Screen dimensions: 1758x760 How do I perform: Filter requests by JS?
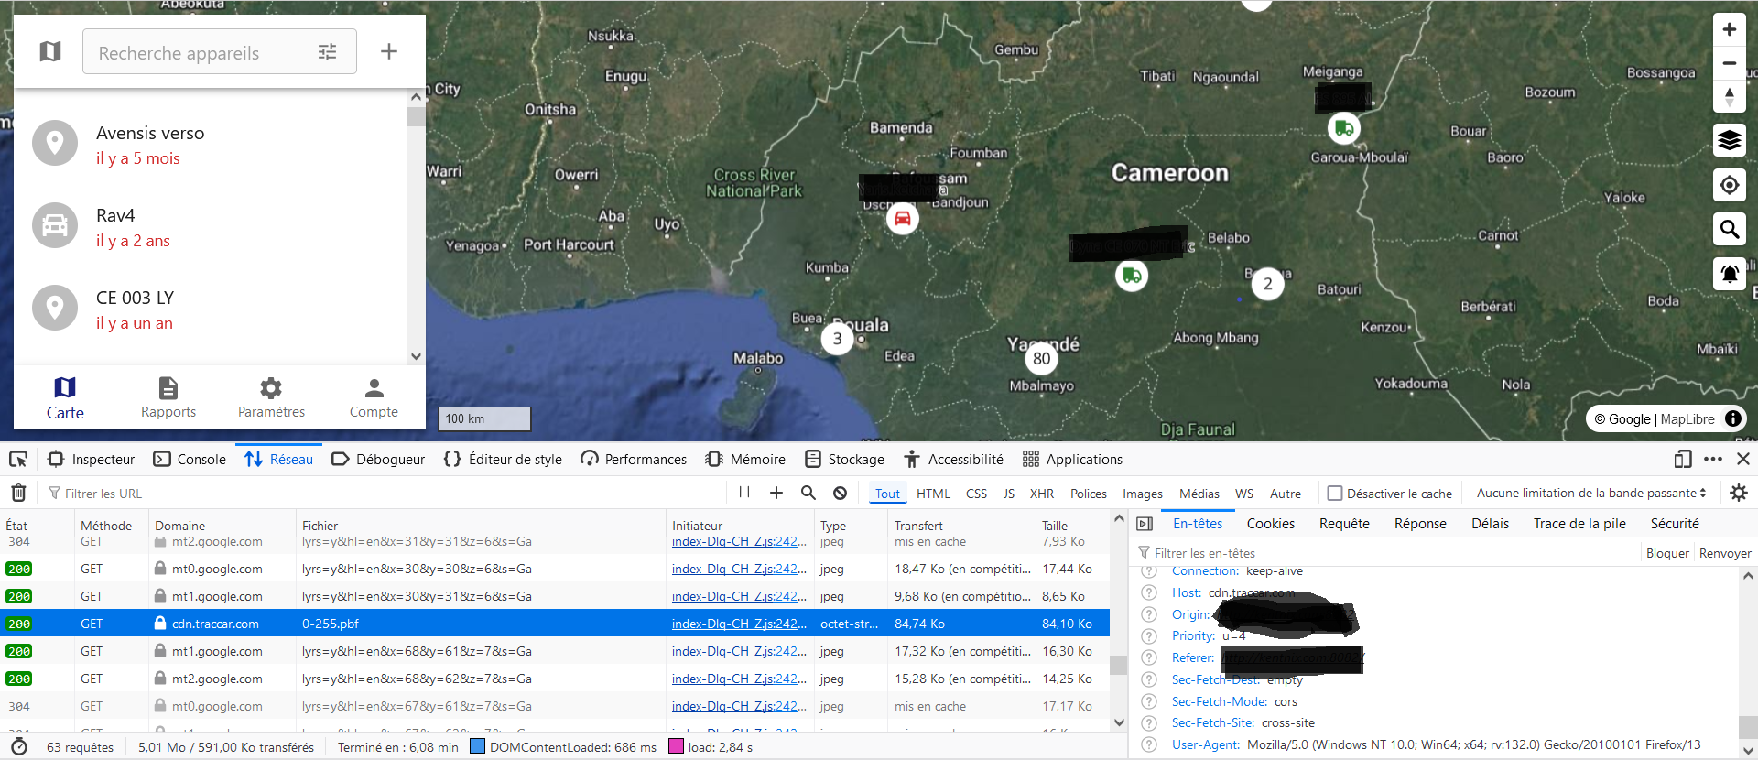(x=1008, y=494)
